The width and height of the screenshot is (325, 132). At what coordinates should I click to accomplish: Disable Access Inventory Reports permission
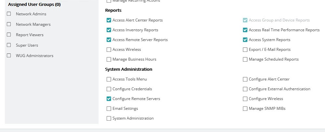point(109,30)
